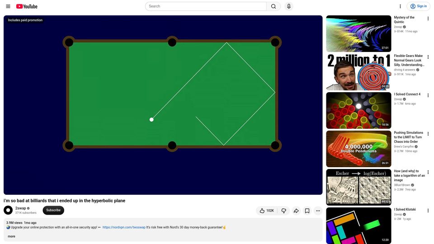Screen dimensions: 434x244
Task: Click title 'I Solved Connect 4'
Action: [407, 94]
